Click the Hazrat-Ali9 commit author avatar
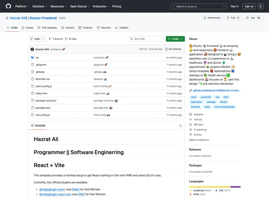Viewport: 269px width, 200px height. [32, 49]
